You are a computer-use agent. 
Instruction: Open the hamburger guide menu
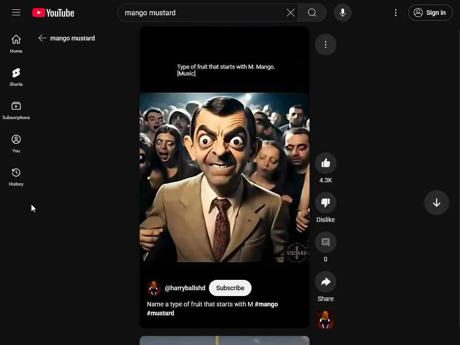[16, 13]
